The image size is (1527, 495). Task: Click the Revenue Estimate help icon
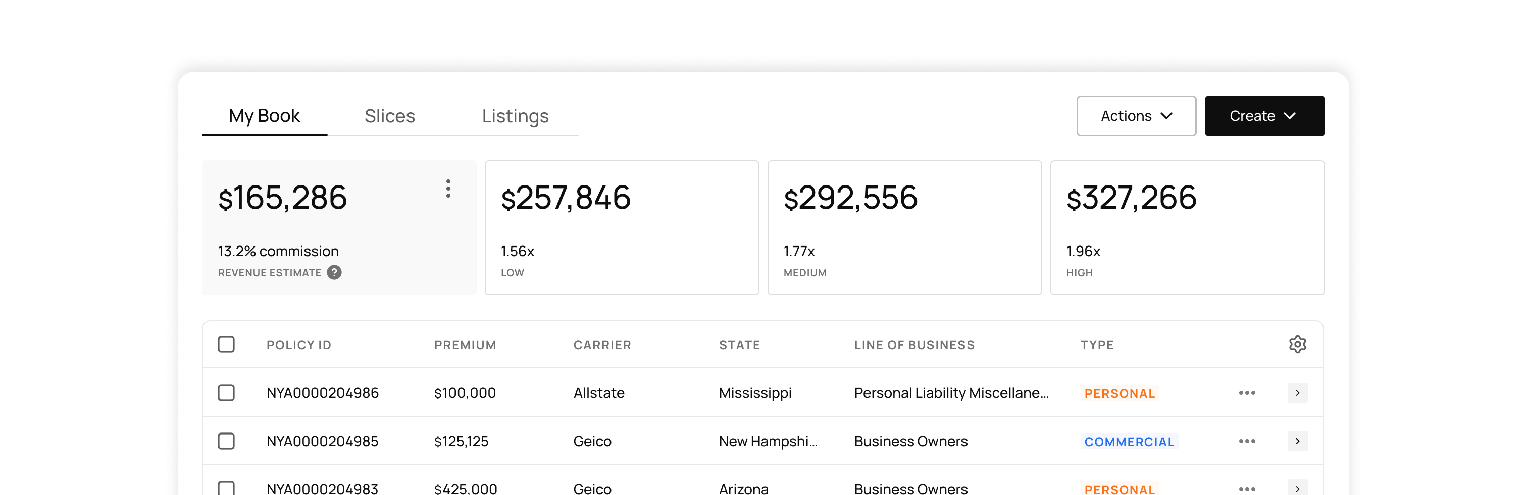coord(334,273)
